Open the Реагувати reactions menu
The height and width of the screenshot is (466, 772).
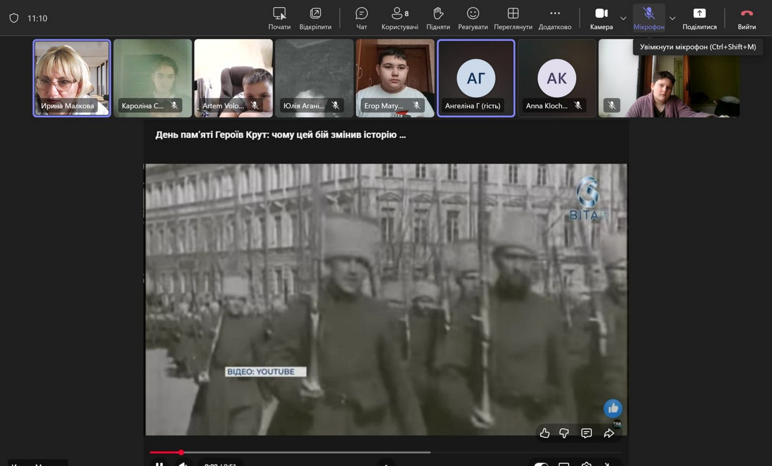(473, 18)
